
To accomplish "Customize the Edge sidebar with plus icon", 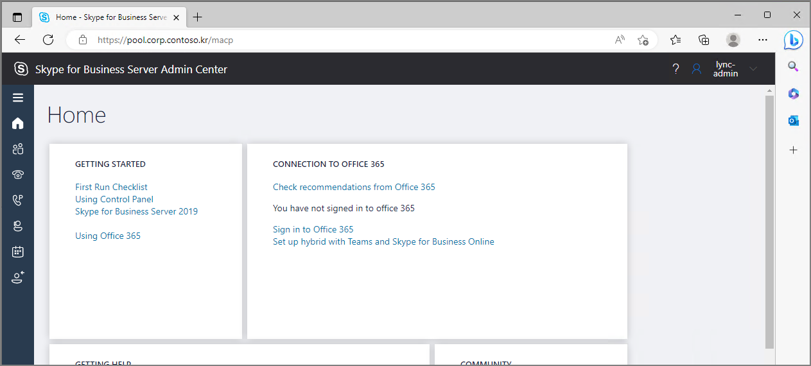I will (x=794, y=150).
